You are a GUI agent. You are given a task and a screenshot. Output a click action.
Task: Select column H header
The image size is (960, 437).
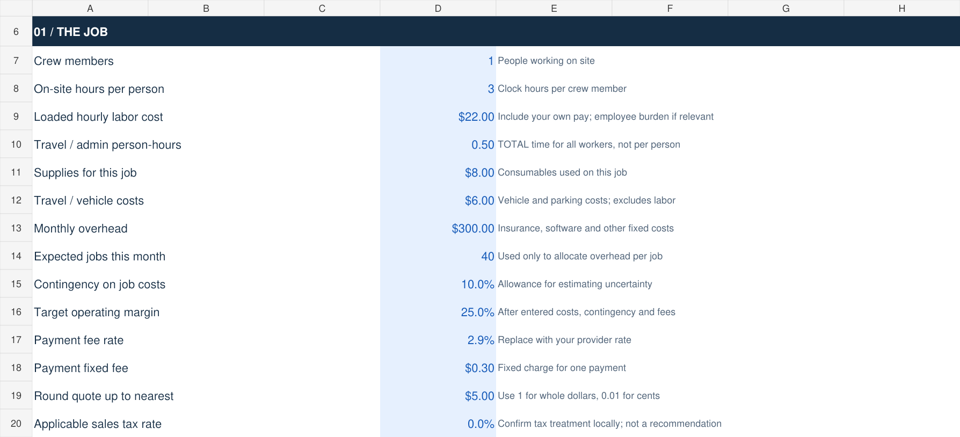pos(902,8)
